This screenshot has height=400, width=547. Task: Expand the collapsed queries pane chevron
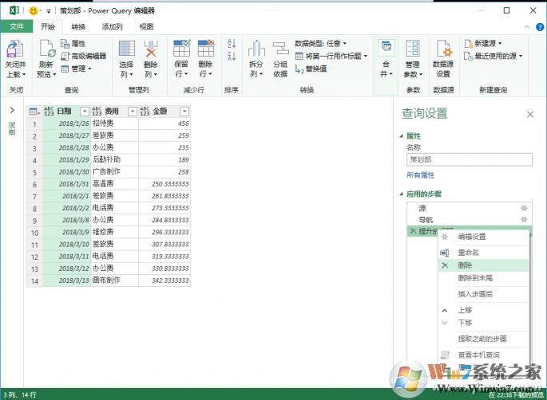pyautogui.click(x=11, y=110)
